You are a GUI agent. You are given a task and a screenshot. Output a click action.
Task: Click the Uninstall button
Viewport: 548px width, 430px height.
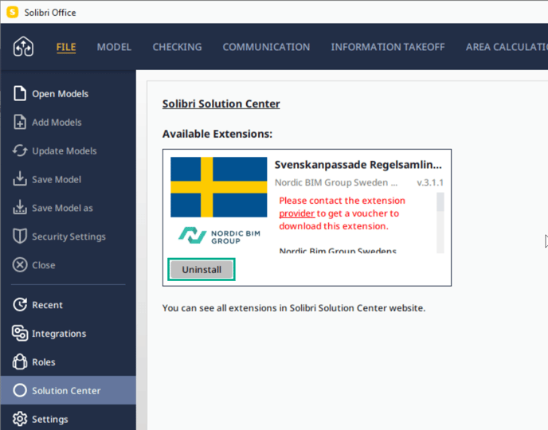[x=202, y=269]
